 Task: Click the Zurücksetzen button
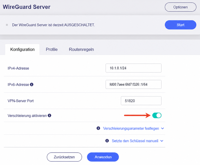tap(64, 157)
